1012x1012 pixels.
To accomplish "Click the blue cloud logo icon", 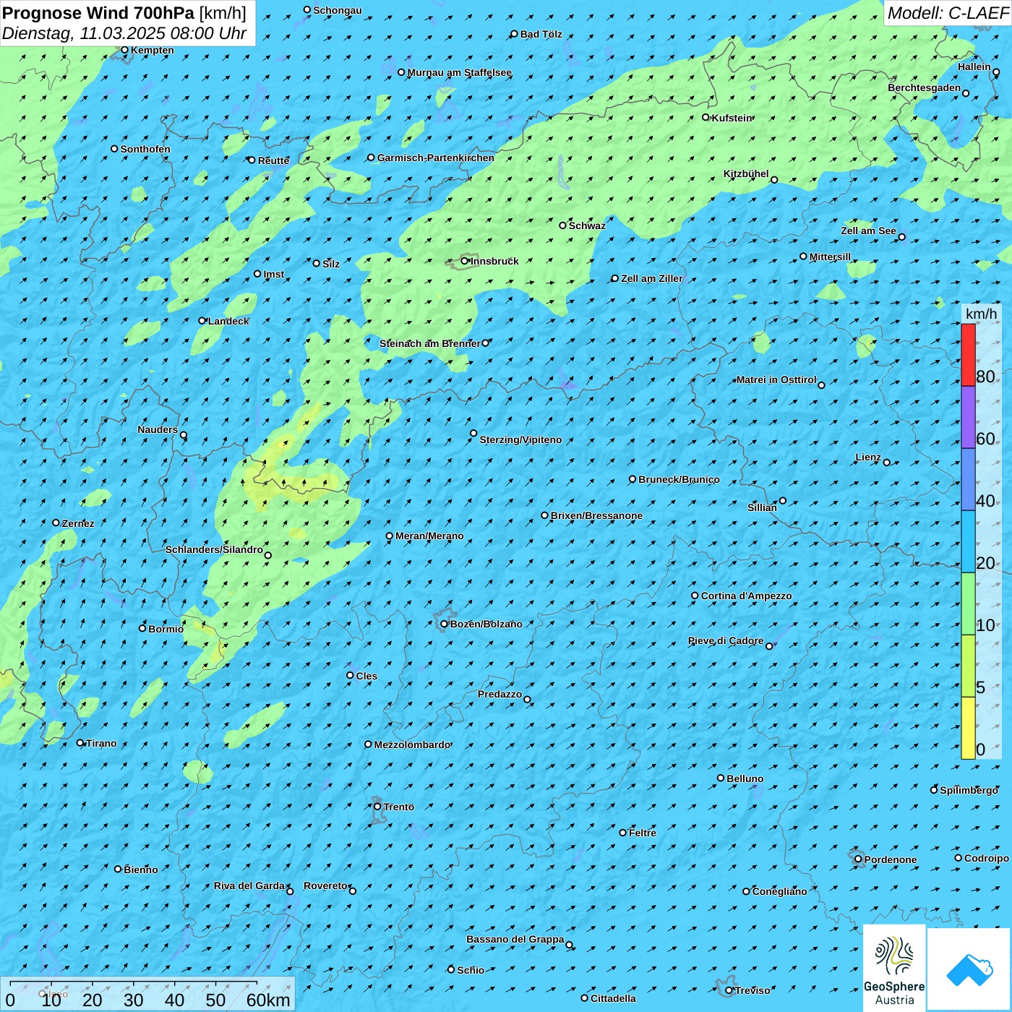I will pos(969,970).
